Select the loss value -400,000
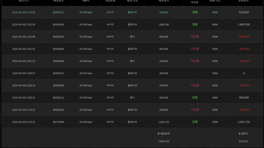This screenshot has width=264, height=148. (244, 49)
